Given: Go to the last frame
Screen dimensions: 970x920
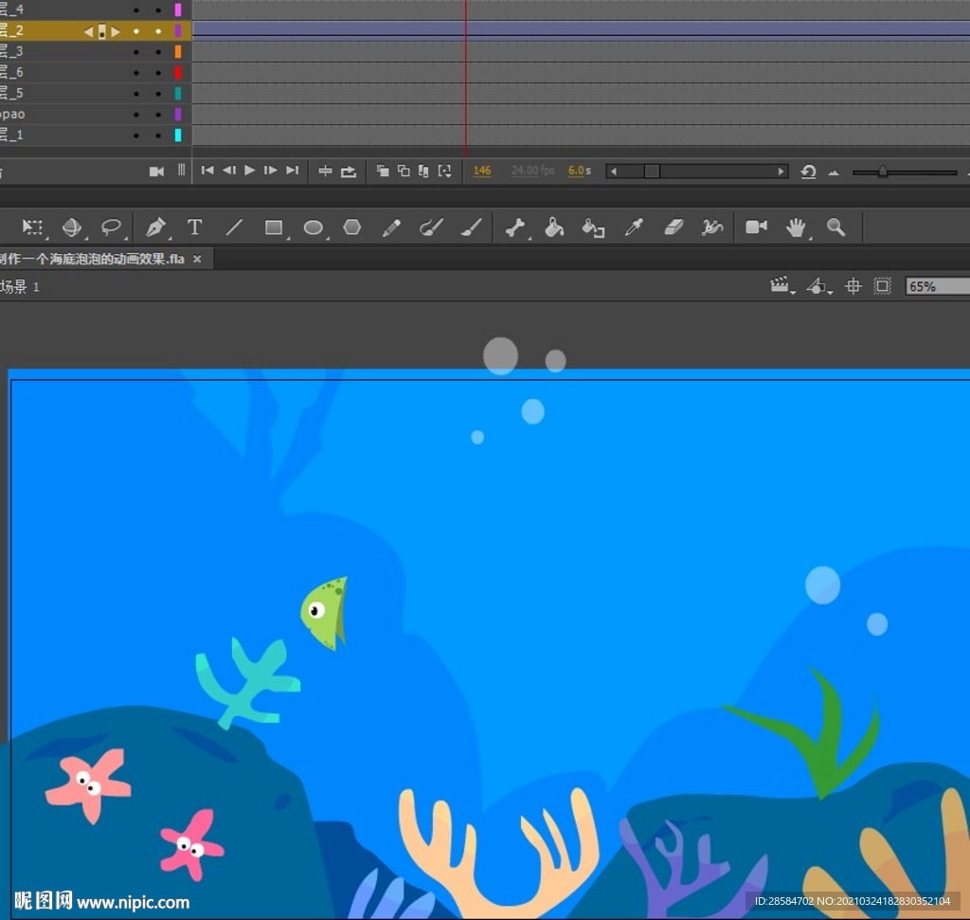Looking at the screenshot, I should (x=292, y=171).
